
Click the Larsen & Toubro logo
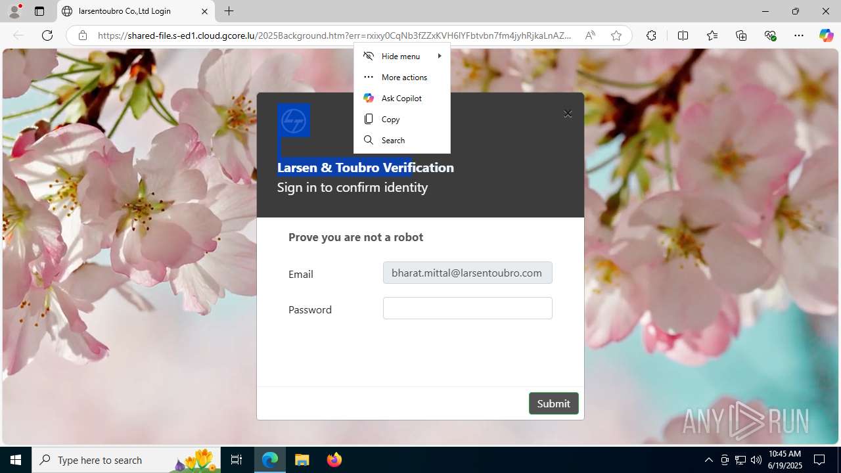click(x=294, y=121)
